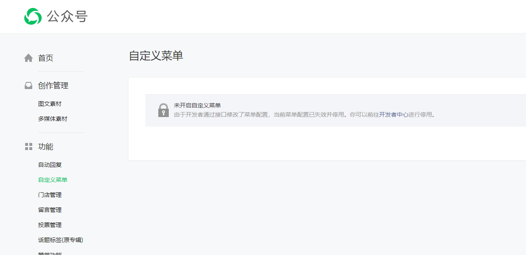The image size is (526, 255).
Task: Follow the 开发者中心 link in the notice
Action: [394, 115]
